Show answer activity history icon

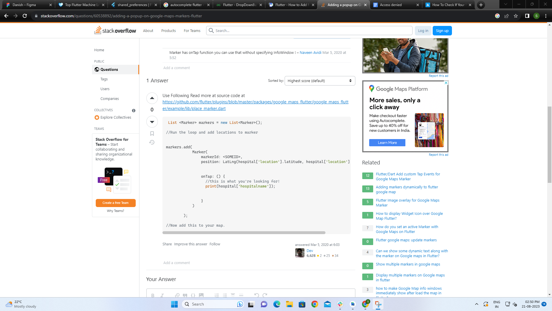tap(152, 142)
